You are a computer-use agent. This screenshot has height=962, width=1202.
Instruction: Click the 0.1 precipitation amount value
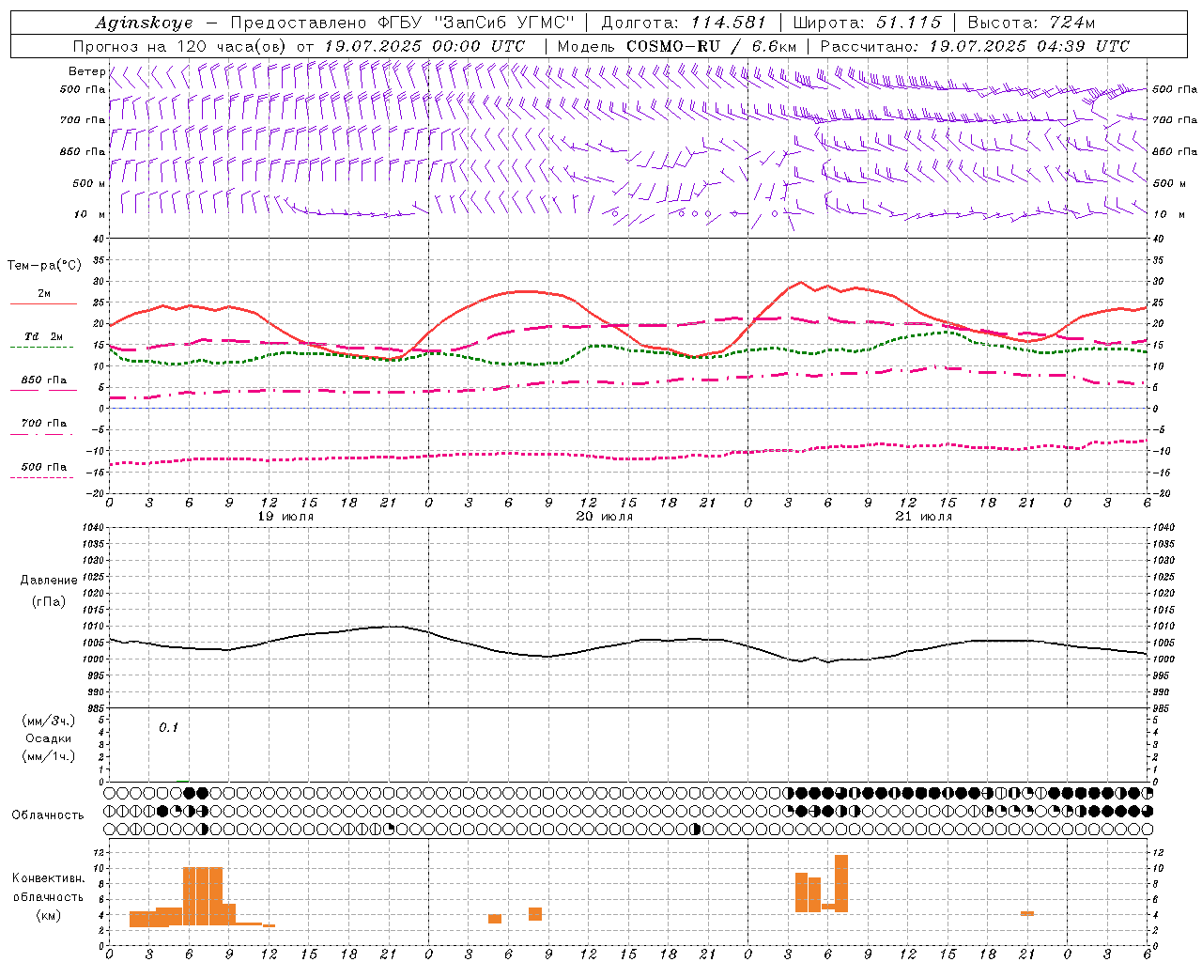point(168,727)
